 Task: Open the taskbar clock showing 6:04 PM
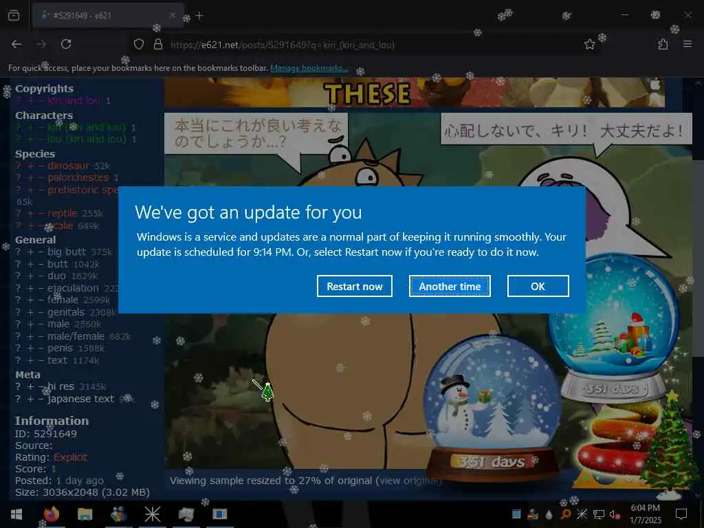click(x=645, y=514)
